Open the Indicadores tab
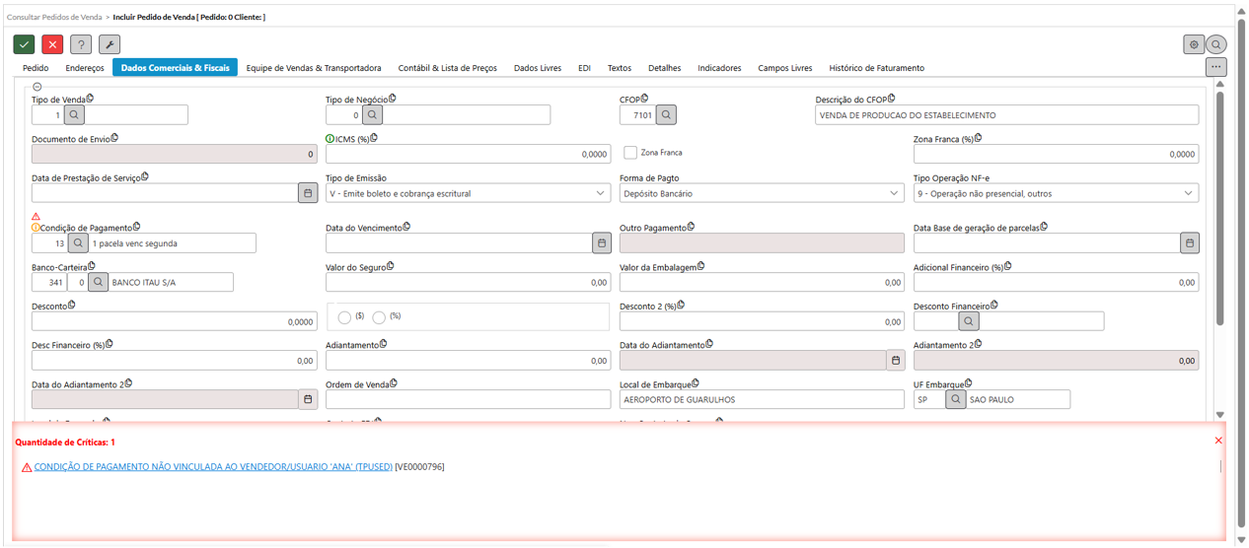Screen dimensions: 1249x548 [x=719, y=68]
